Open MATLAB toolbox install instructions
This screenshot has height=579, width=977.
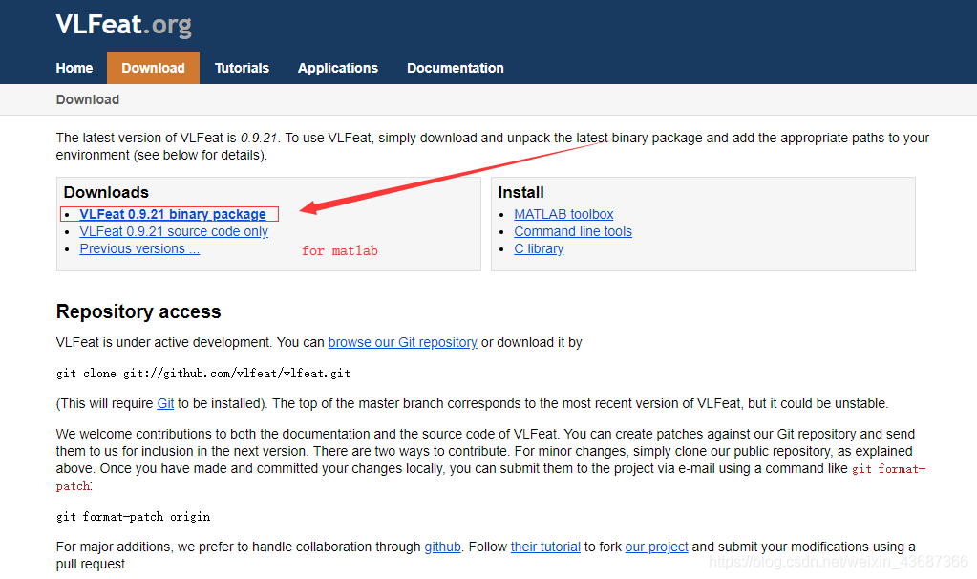tap(563, 214)
